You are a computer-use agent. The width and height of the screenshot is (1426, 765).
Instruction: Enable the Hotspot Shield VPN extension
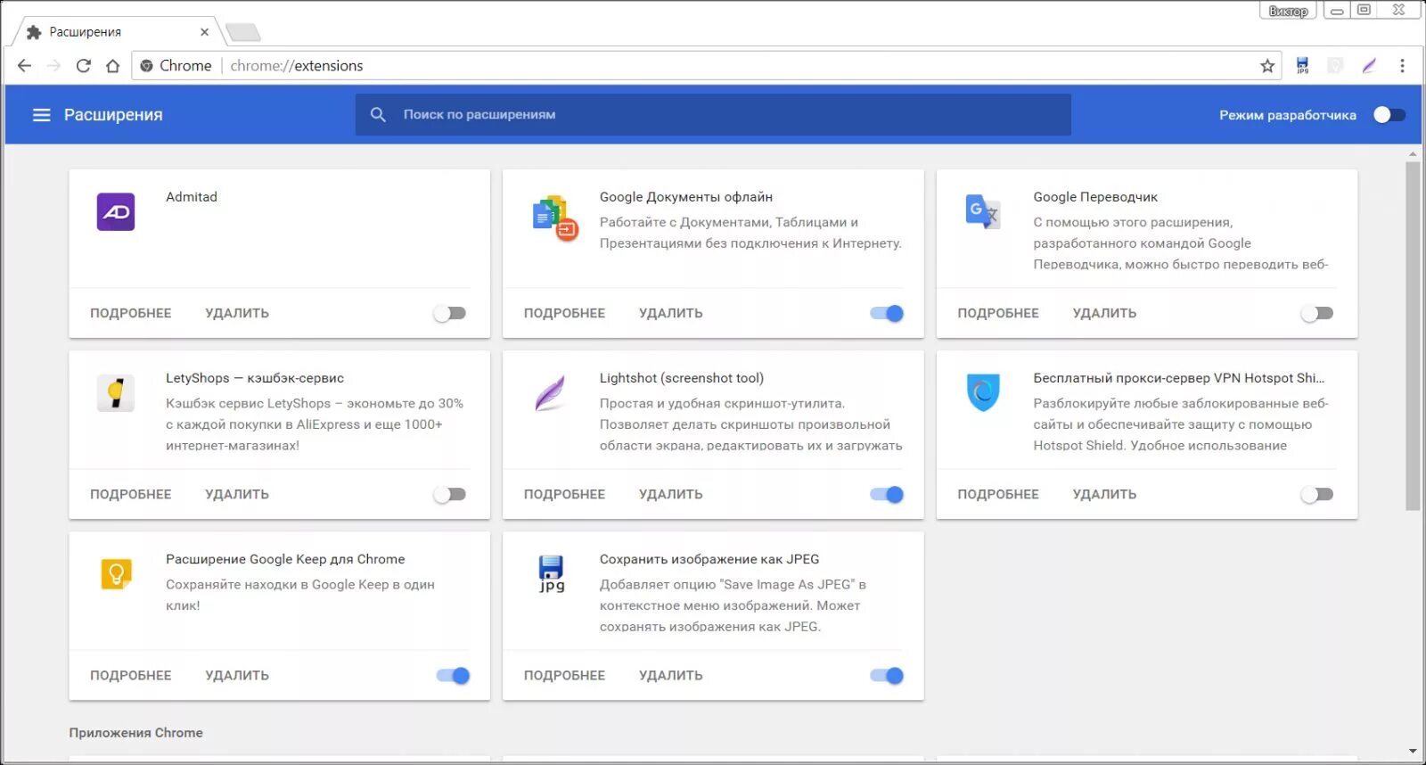[x=1317, y=494]
